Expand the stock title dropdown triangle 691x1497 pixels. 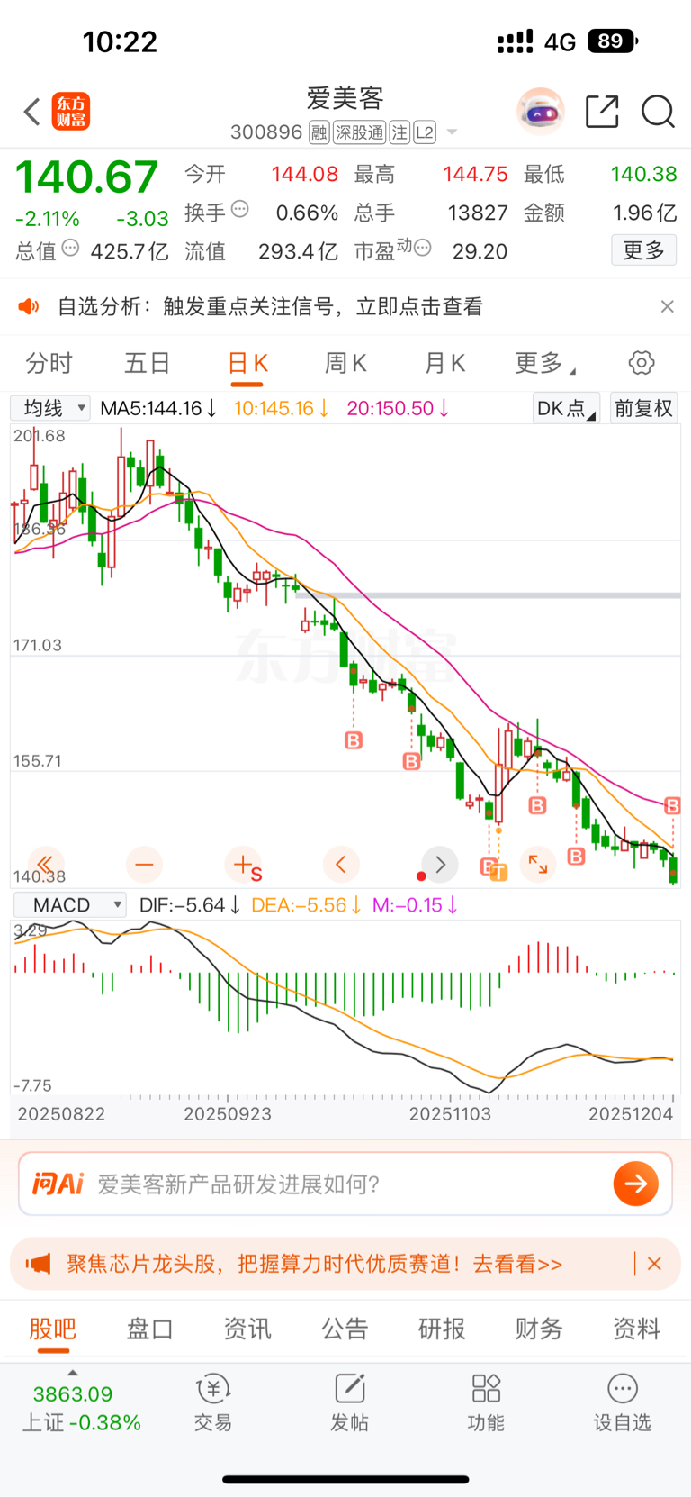452,132
